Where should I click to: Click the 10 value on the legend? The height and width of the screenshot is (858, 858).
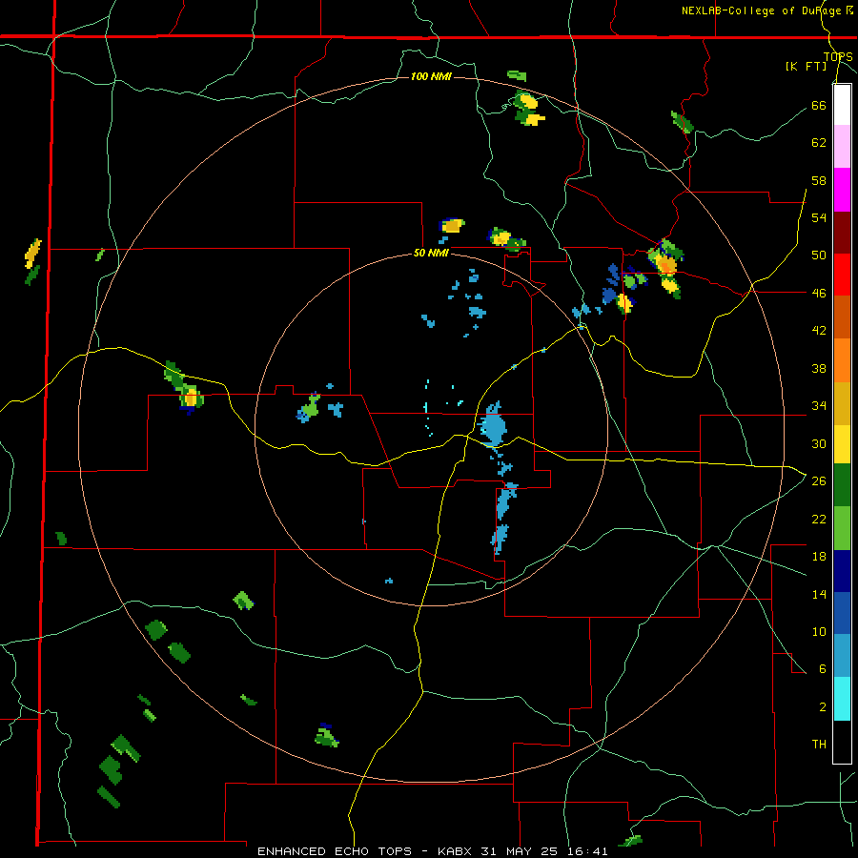[819, 632]
